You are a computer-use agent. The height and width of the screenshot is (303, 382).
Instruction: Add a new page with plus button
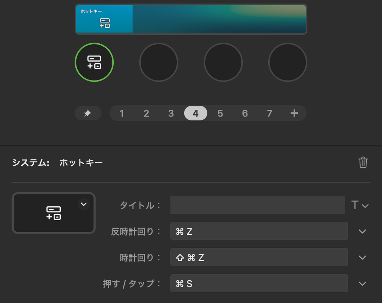pyautogui.click(x=294, y=113)
